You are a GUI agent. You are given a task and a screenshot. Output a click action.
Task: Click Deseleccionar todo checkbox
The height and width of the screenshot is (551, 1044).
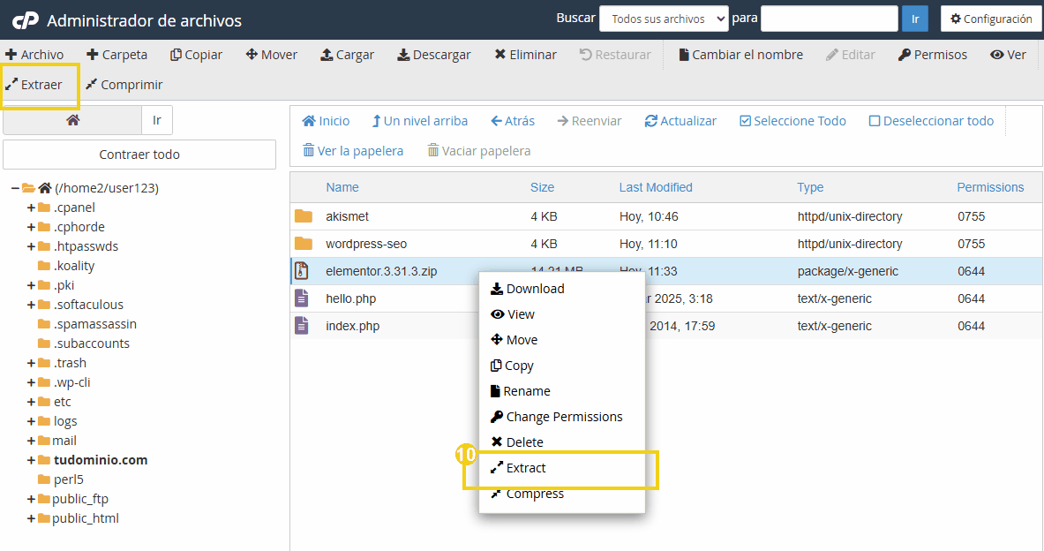pos(875,121)
